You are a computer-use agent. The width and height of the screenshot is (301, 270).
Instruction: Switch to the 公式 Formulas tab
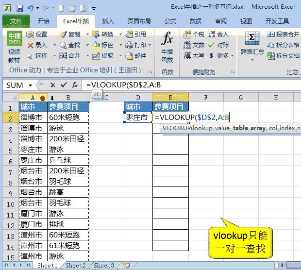170,21
